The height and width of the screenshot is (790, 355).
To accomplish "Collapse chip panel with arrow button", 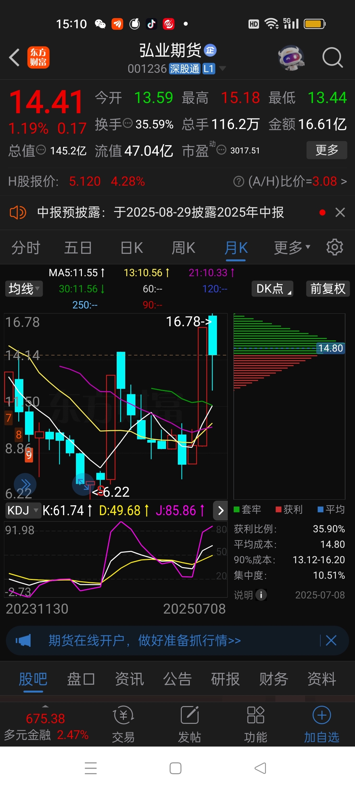I will coord(221,511).
